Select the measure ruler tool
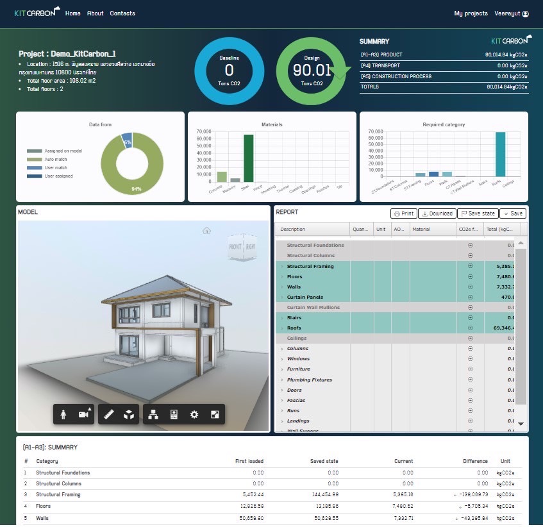This screenshot has height=527, width=543. (108, 415)
